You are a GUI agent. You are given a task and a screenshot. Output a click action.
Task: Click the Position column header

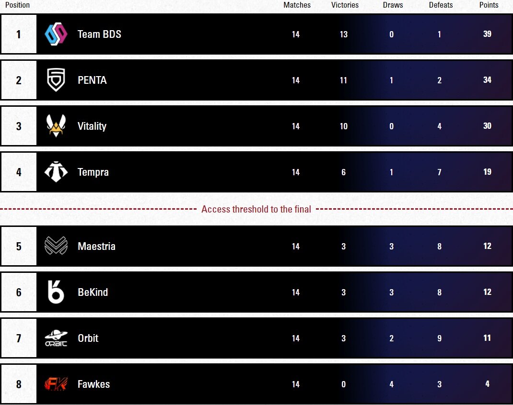click(17, 5)
